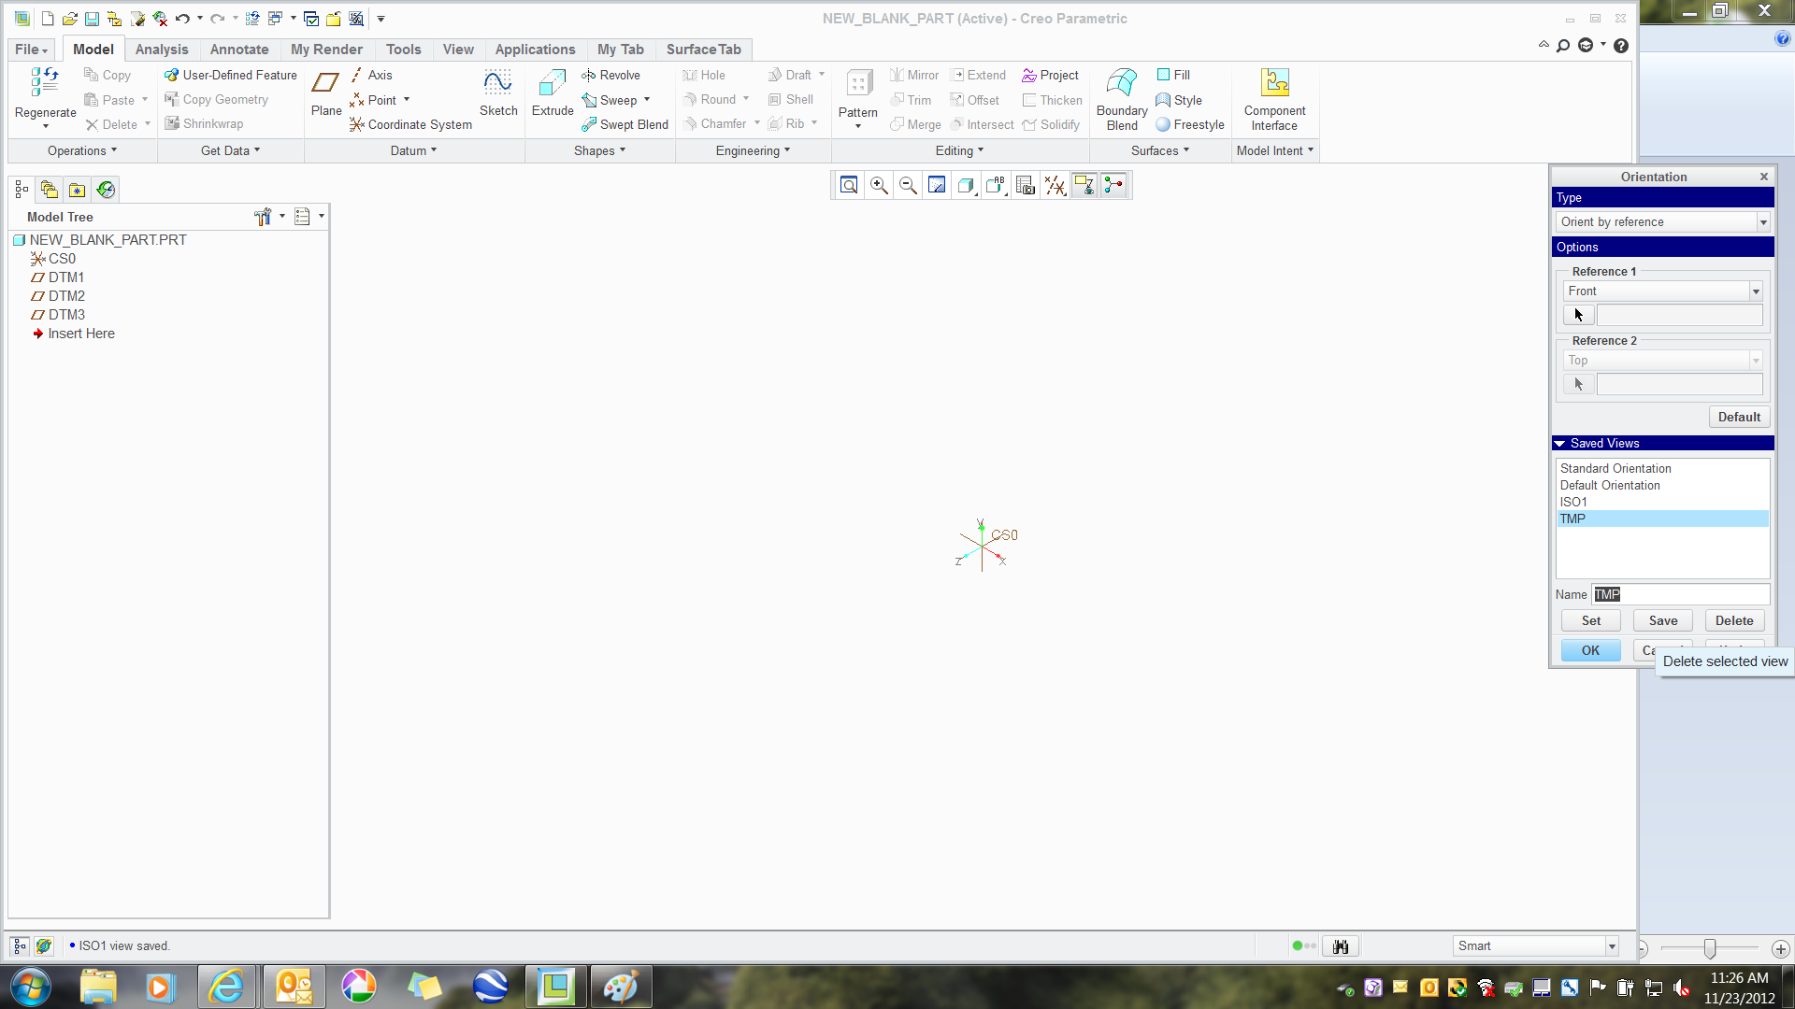Expand the Engineering group dropdown

point(753,150)
